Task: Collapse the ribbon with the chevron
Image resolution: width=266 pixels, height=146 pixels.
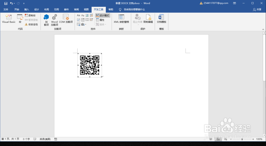Action: [x=263, y=29]
